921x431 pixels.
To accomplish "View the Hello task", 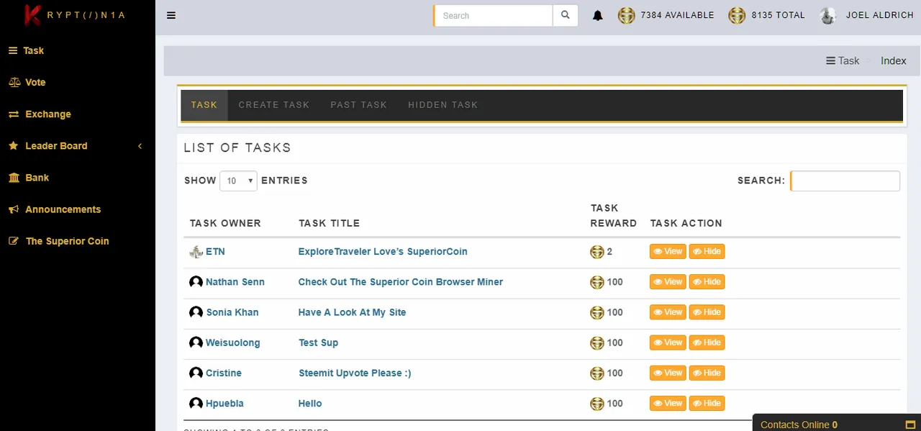I will [668, 402].
